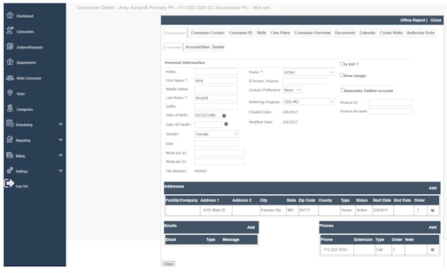Add a new address entry
447x273 pixels.
(432, 188)
